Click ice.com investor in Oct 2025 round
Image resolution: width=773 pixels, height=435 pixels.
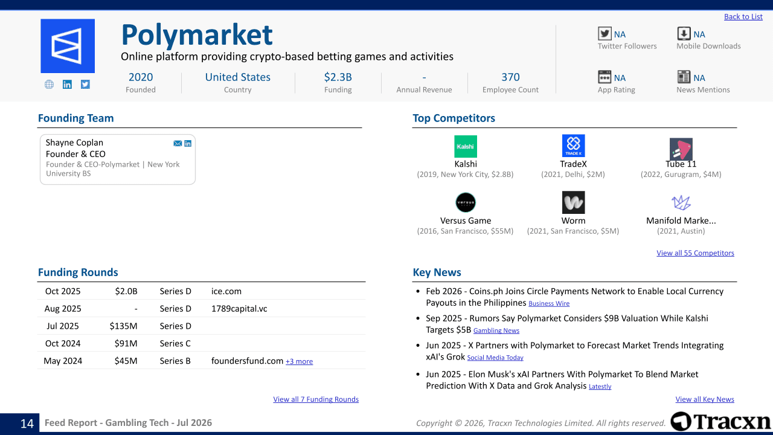(226, 291)
